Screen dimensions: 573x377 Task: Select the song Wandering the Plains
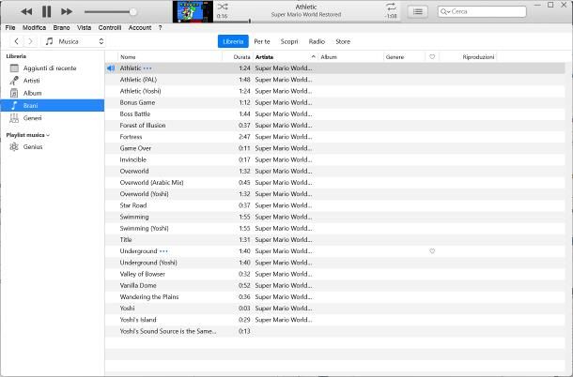click(x=334, y=296)
